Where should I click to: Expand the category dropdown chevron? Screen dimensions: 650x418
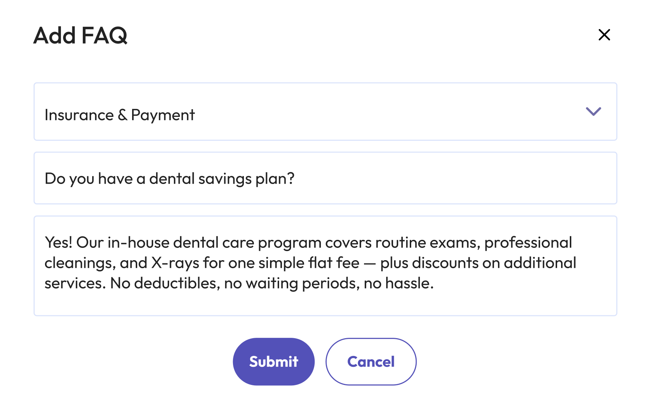pyautogui.click(x=593, y=111)
